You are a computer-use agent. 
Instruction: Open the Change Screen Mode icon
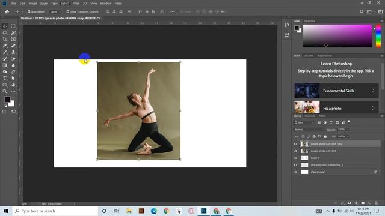(13, 112)
